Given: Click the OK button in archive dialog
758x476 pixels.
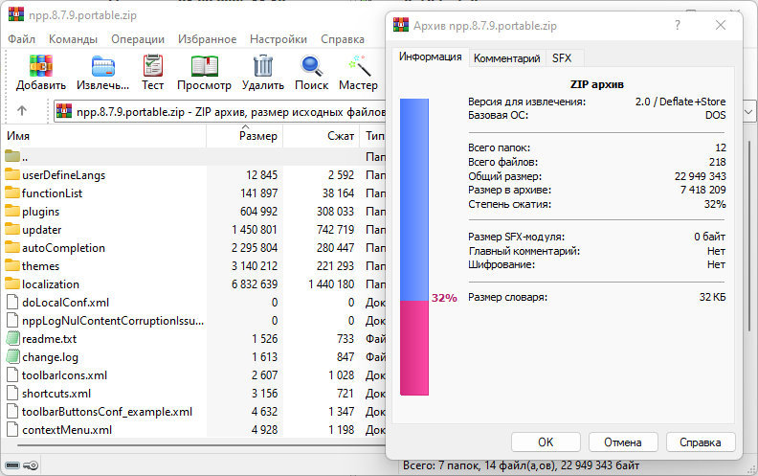Looking at the screenshot, I should pyautogui.click(x=546, y=442).
